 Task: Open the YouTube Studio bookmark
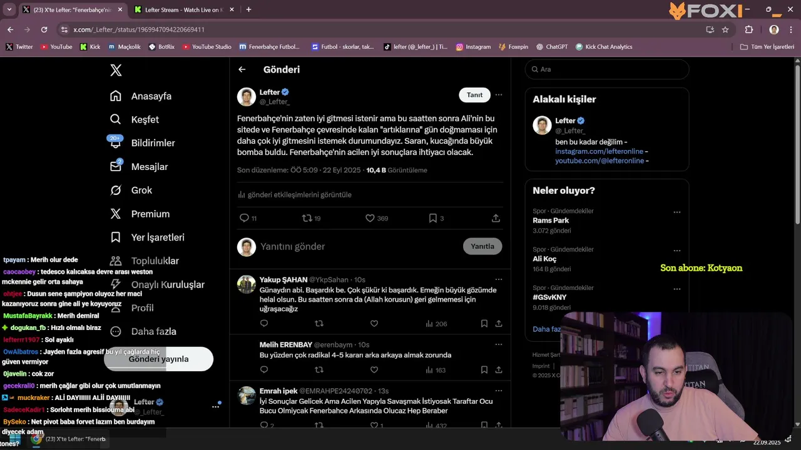207,47
